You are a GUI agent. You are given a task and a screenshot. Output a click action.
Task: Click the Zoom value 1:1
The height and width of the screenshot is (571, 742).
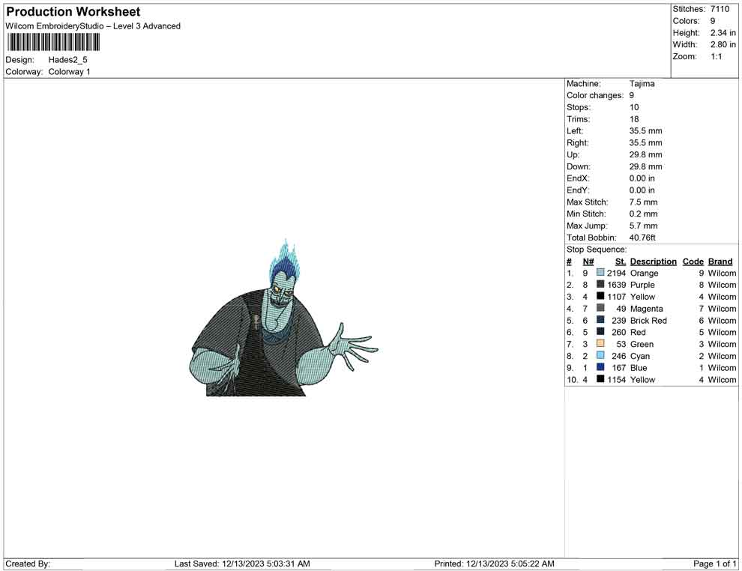coord(717,56)
